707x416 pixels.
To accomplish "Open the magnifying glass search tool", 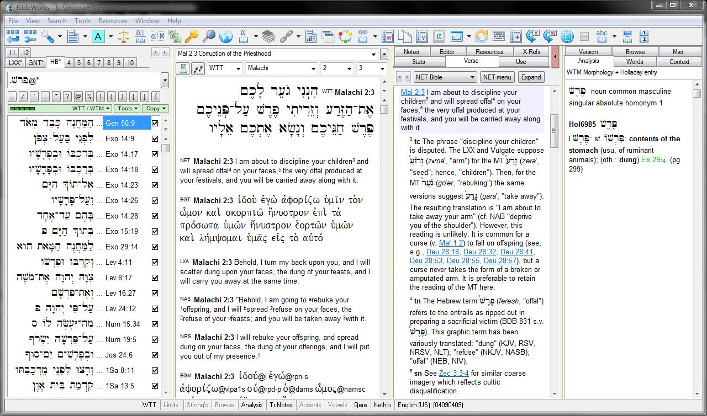I will (x=208, y=37).
